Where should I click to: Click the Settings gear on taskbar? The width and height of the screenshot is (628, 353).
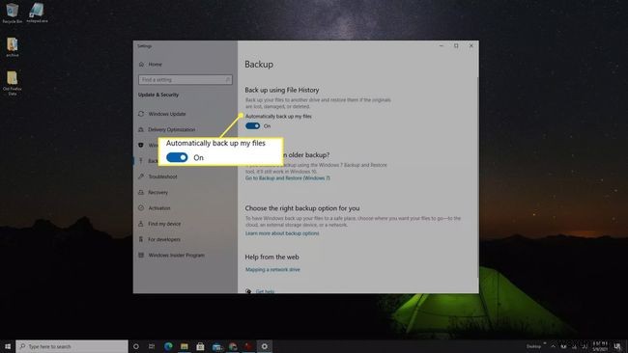click(x=265, y=346)
